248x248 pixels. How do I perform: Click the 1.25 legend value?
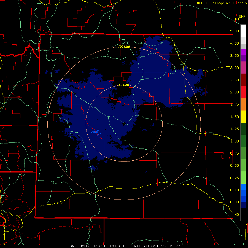pos(234,129)
